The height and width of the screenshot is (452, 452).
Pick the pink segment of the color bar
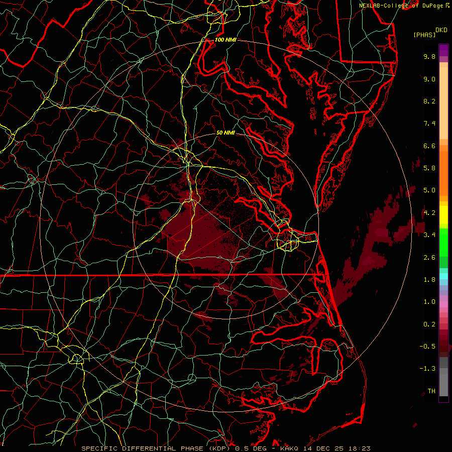point(443,304)
